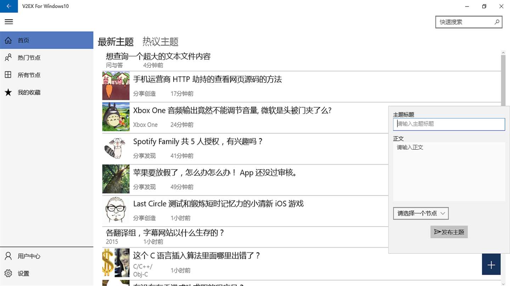Screen dimensions: 510x286
Task: Click timestamp 17分钟前
Action: click(x=182, y=94)
